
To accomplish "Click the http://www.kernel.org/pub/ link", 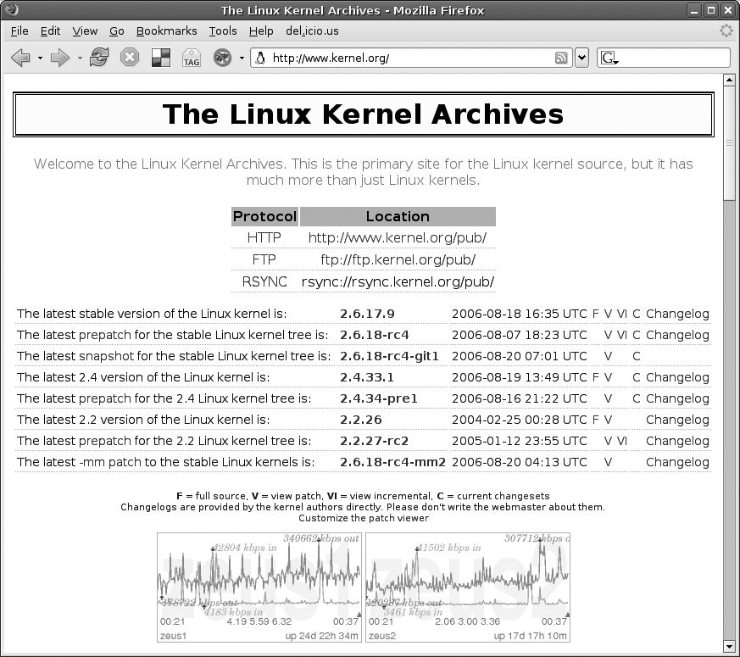I will click(x=398, y=237).
